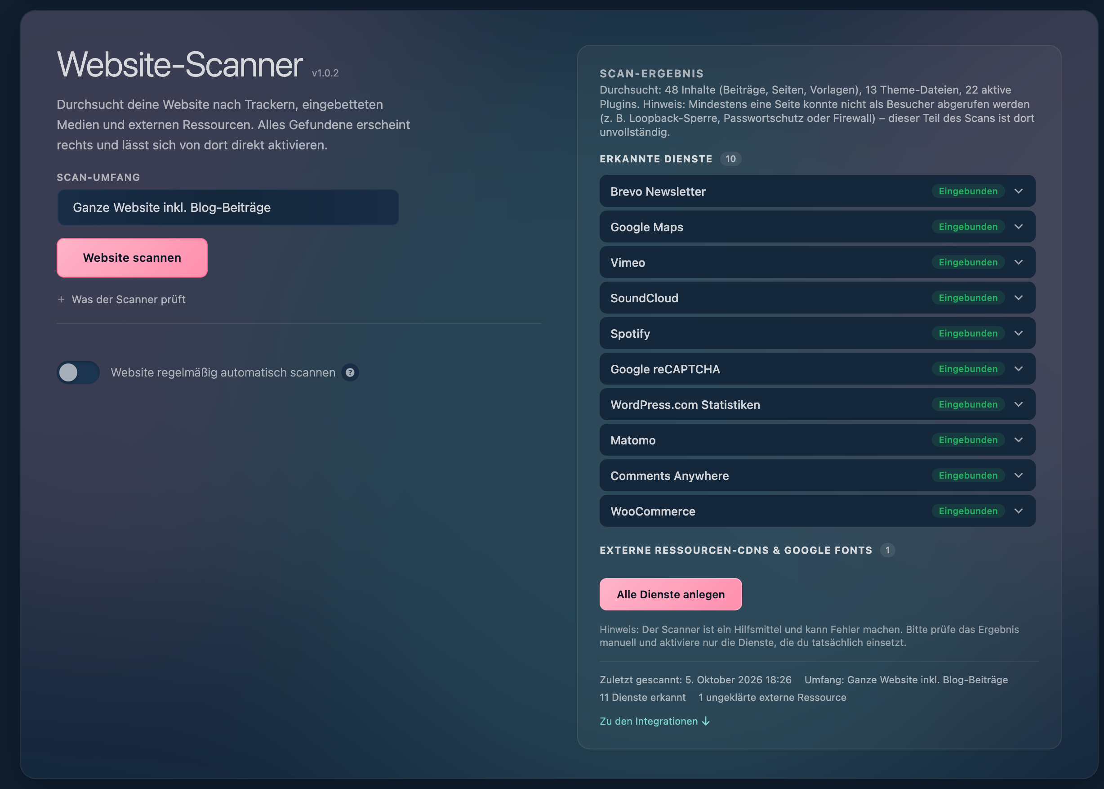Toggle automatic regular website scanning
Image resolution: width=1104 pixels, height=789 pixels.
[78, 372]
